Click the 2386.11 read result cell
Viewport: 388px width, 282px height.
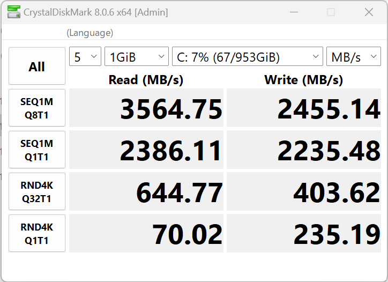(x=146, y=150)
